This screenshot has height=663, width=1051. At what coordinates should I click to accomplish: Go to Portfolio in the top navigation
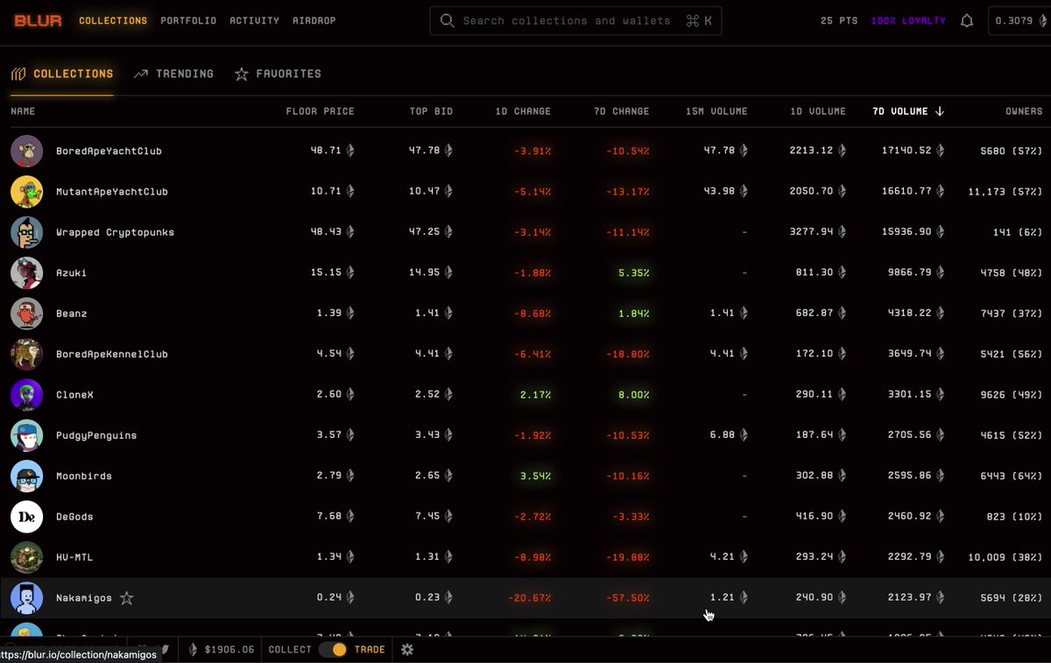[188, 20]
